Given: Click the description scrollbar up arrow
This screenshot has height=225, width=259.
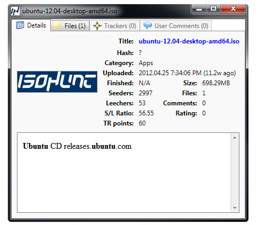Looking at the screenshot, I should [x=235, y=138].
